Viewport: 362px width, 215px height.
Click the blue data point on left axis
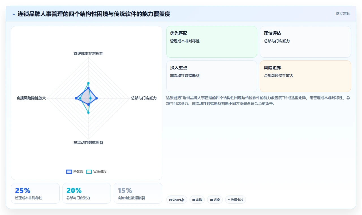click(x=76, y=98)
